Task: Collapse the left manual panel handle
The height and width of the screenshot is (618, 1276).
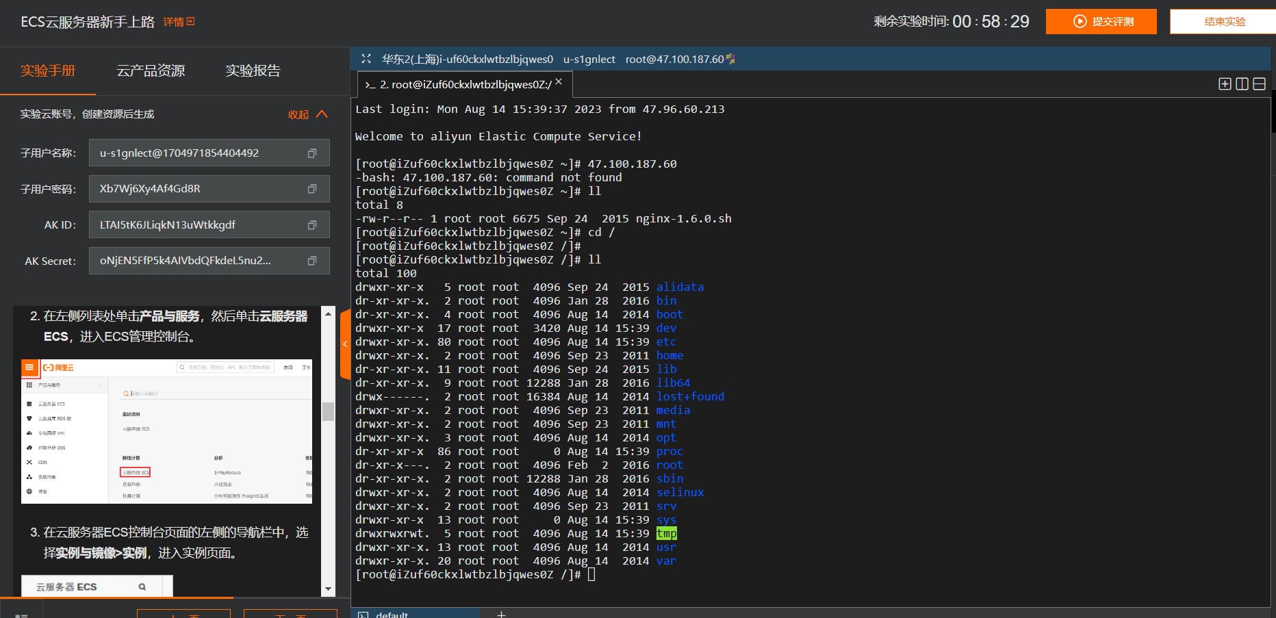Action: [345, 344]
